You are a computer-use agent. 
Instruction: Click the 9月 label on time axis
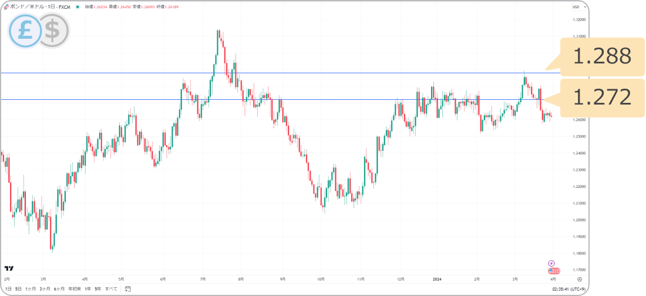(282, 279)
